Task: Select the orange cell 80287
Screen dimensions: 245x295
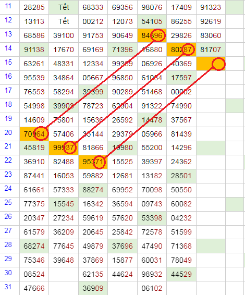Action: [x=181, y=50]
